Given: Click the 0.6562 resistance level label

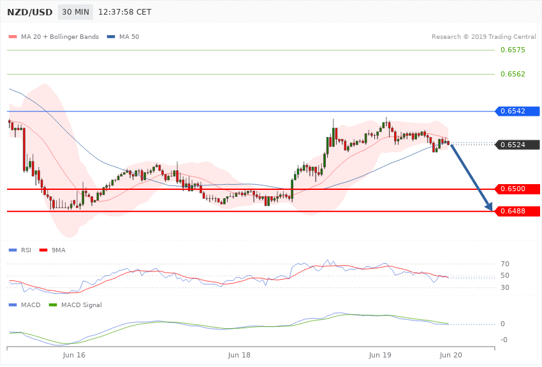Looking at the screenshot, I should point(513,75).
